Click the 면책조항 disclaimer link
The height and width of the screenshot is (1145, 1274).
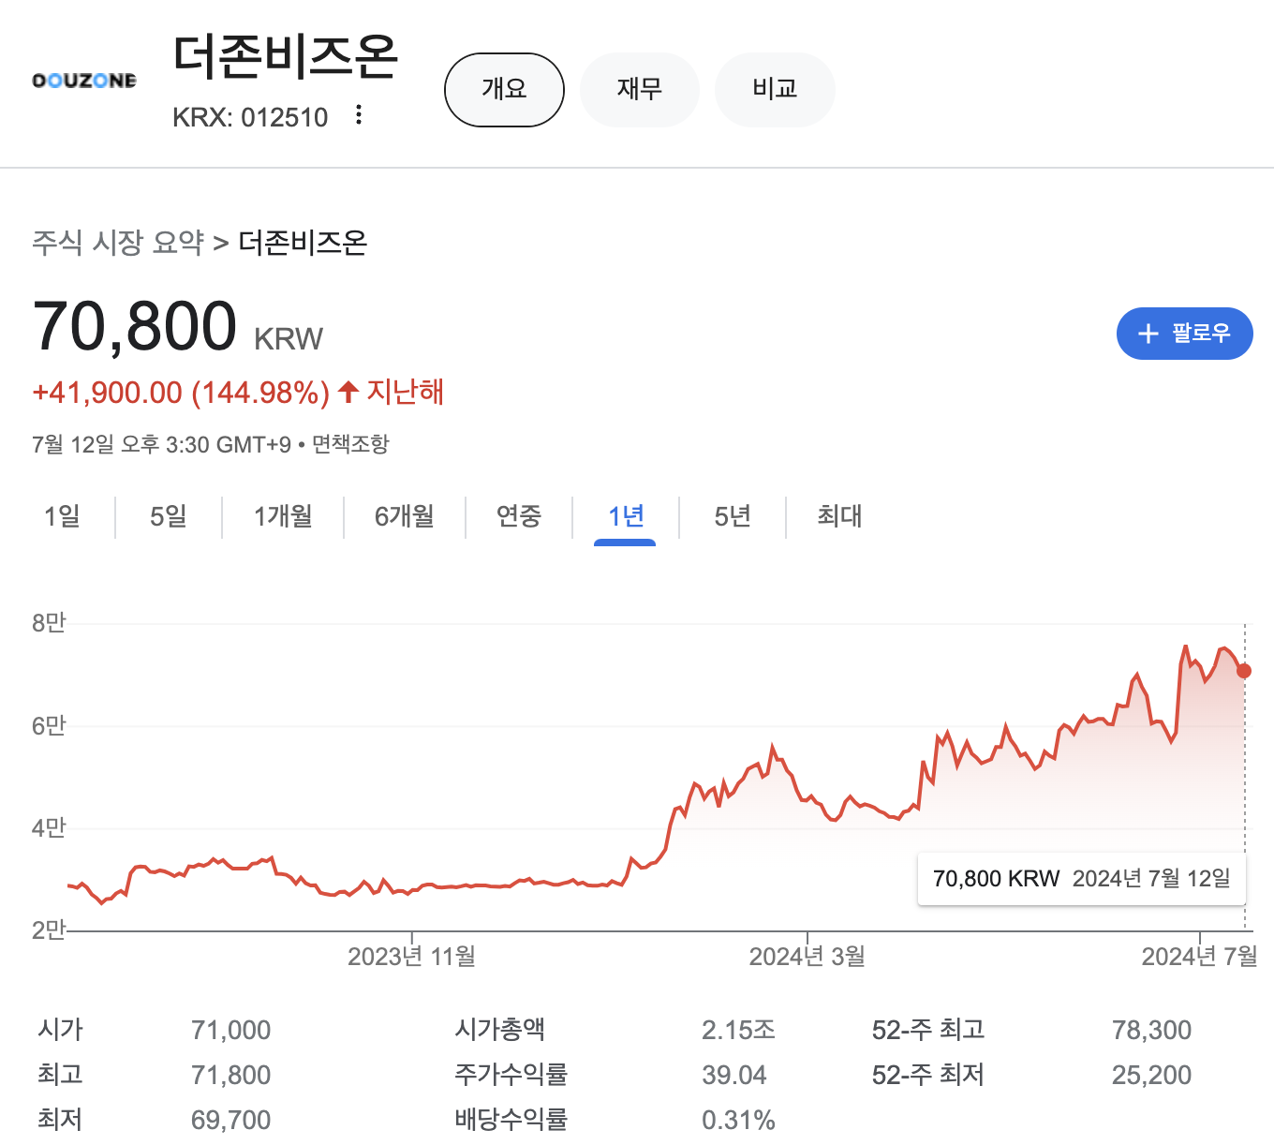tap(350, 444)
